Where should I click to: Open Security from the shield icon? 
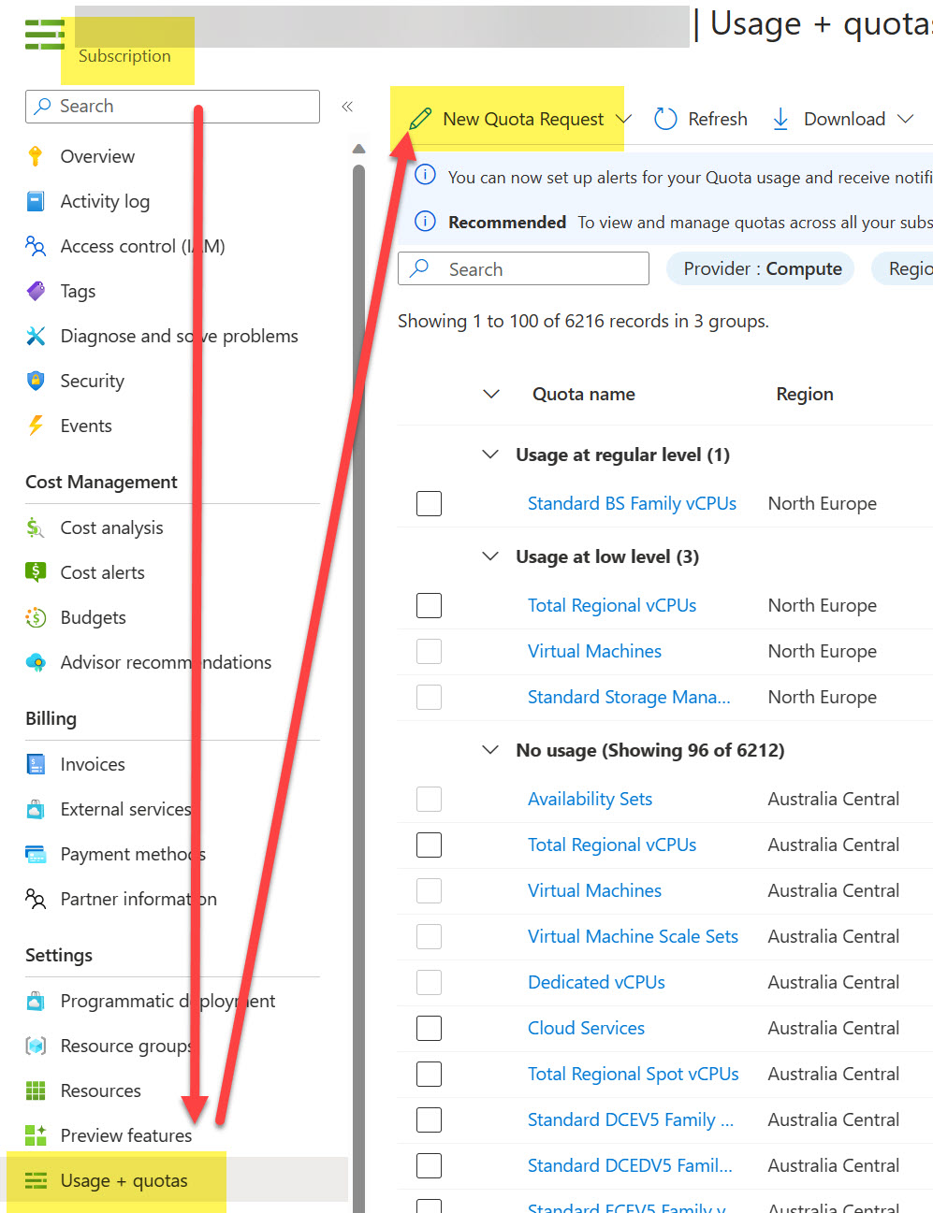tap(35, 381)
